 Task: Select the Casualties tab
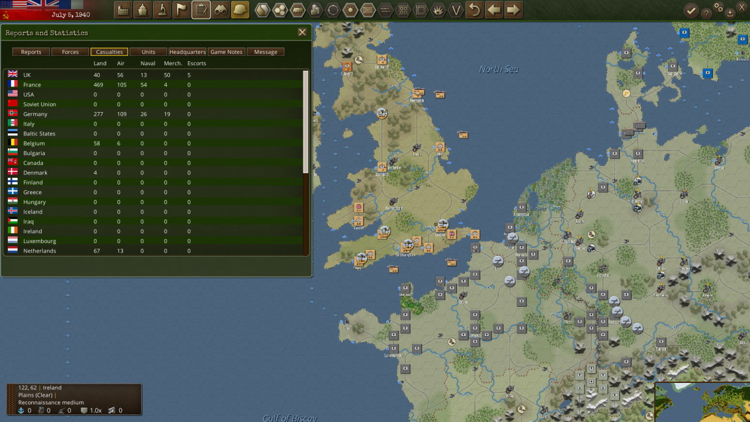109,51
